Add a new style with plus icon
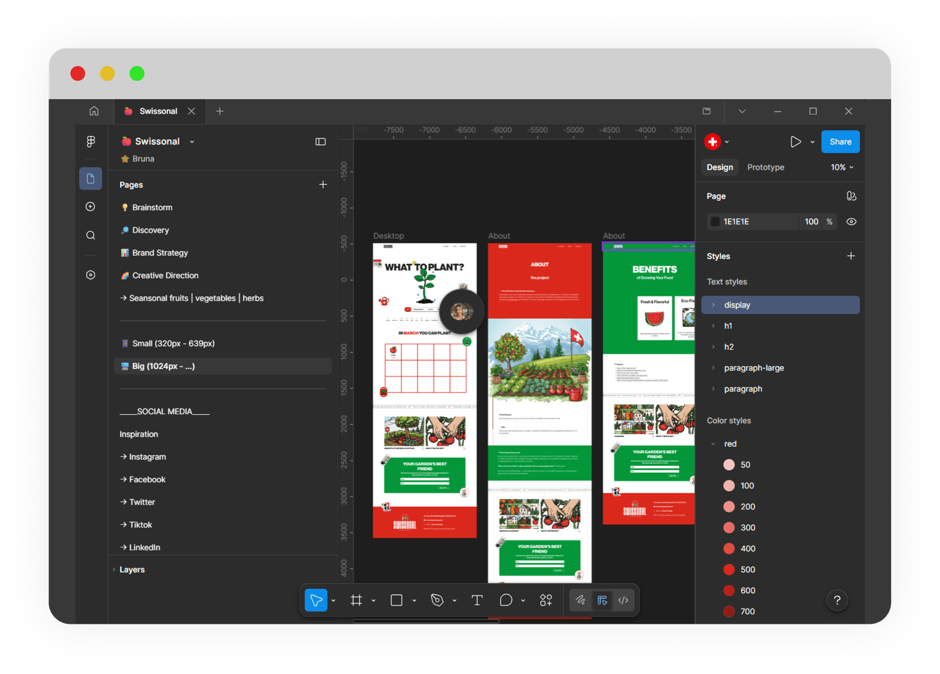Image resolution: width=940 pixels, height=674 pixels. click(851, 256)
